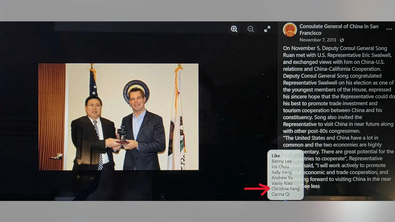Zoom into the photo using the magnifier-plus icon

pos(234,29)
